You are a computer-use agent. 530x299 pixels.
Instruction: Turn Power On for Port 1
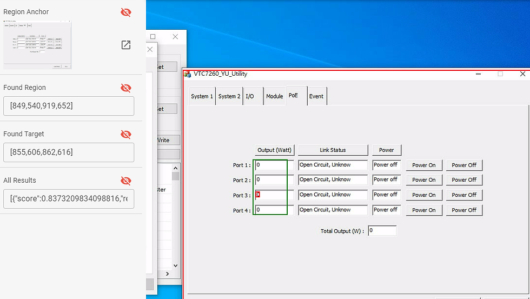tap(424, 165)
